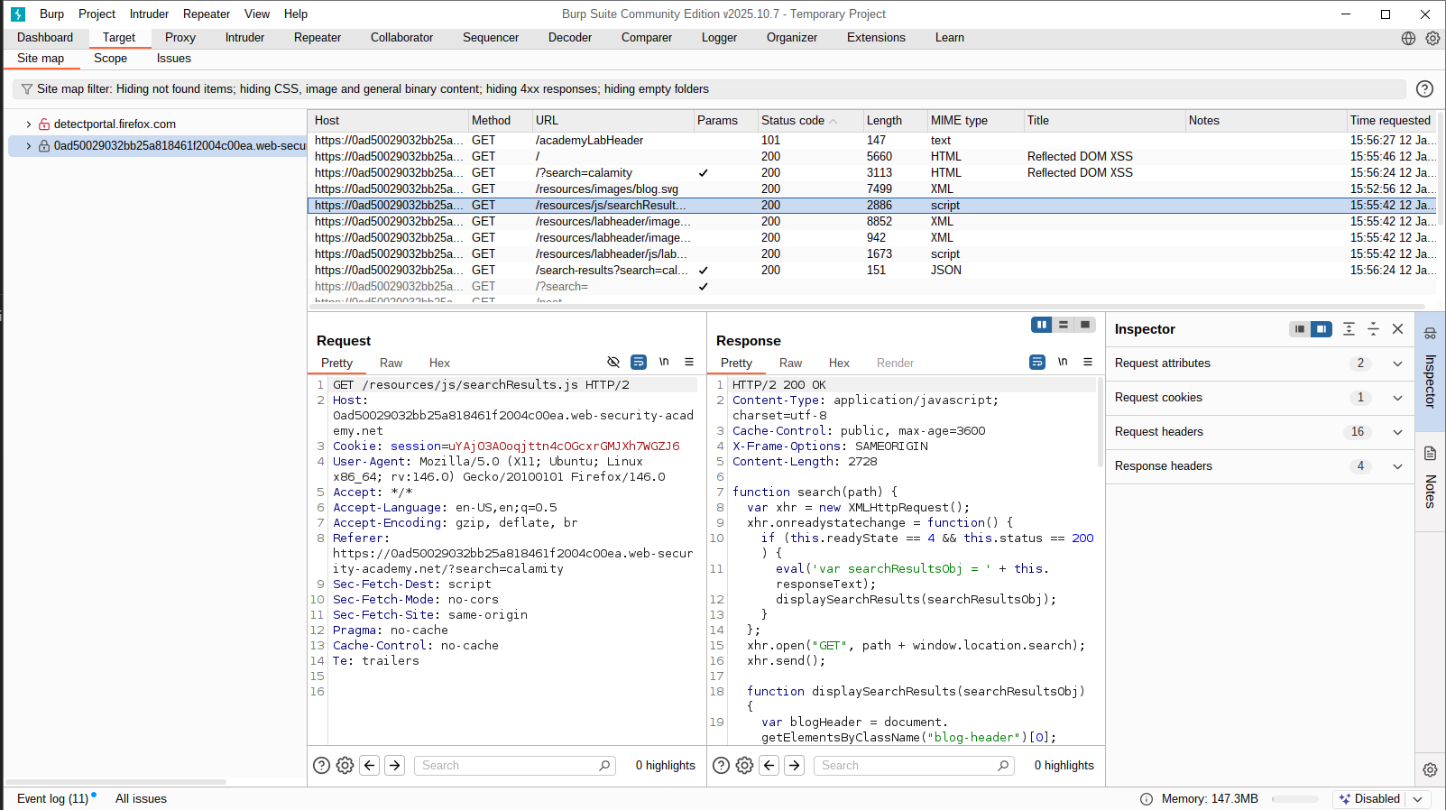Expand the Response headers section
This screenshot has height=810, width=1446.
[x=1397, y=466]
